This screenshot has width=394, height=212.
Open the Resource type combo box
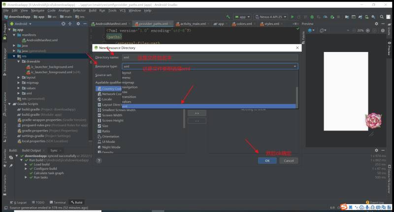pyautogui.click(x=210, y=66)
